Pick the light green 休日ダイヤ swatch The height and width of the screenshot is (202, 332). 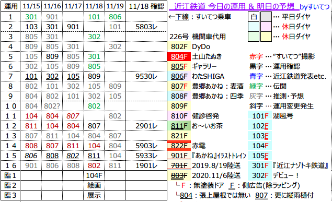[x=254, y=37]
